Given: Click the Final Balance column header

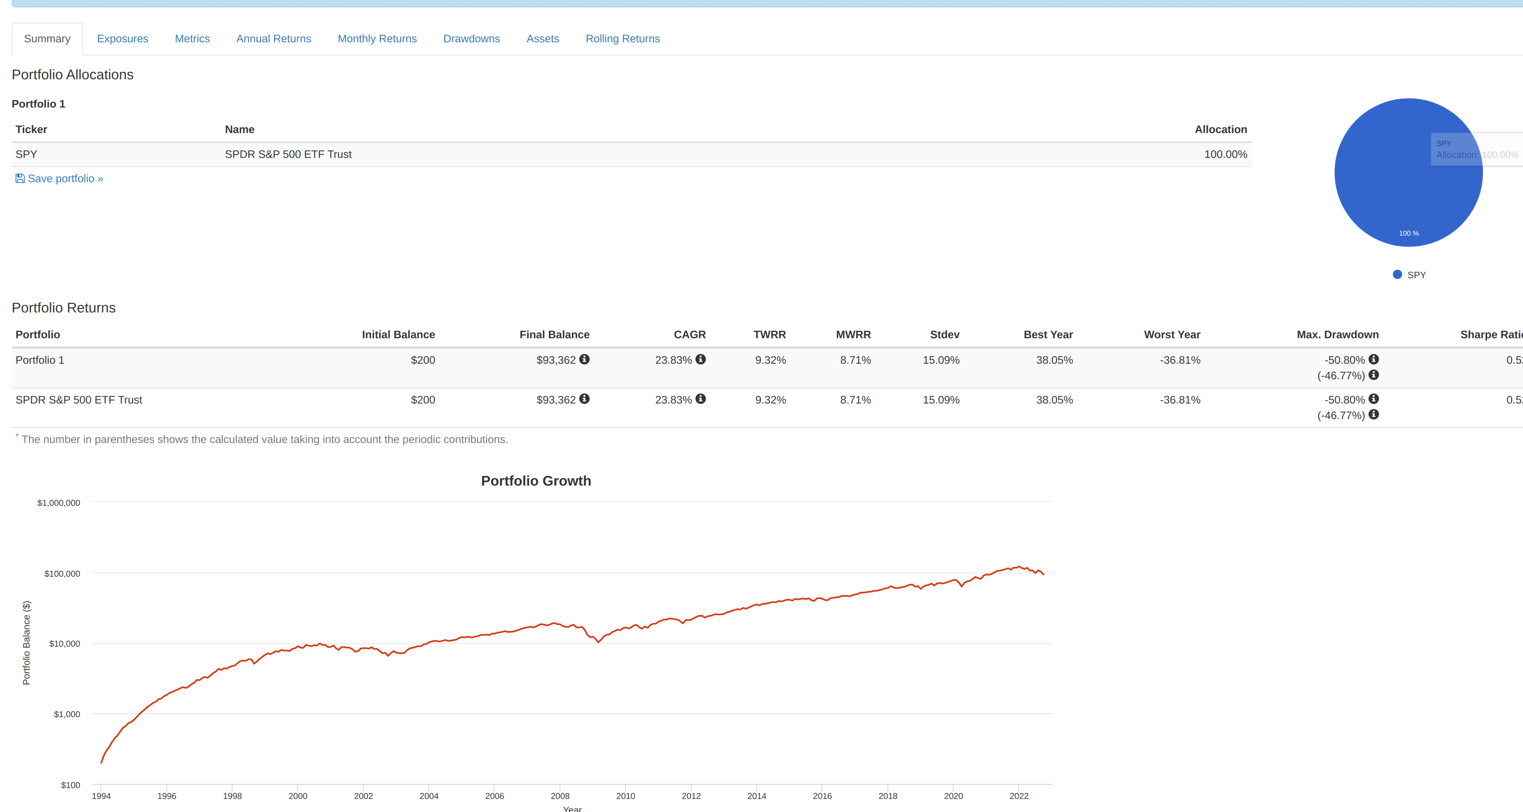Looking at the screenshot, I should (x=554, y=335).
